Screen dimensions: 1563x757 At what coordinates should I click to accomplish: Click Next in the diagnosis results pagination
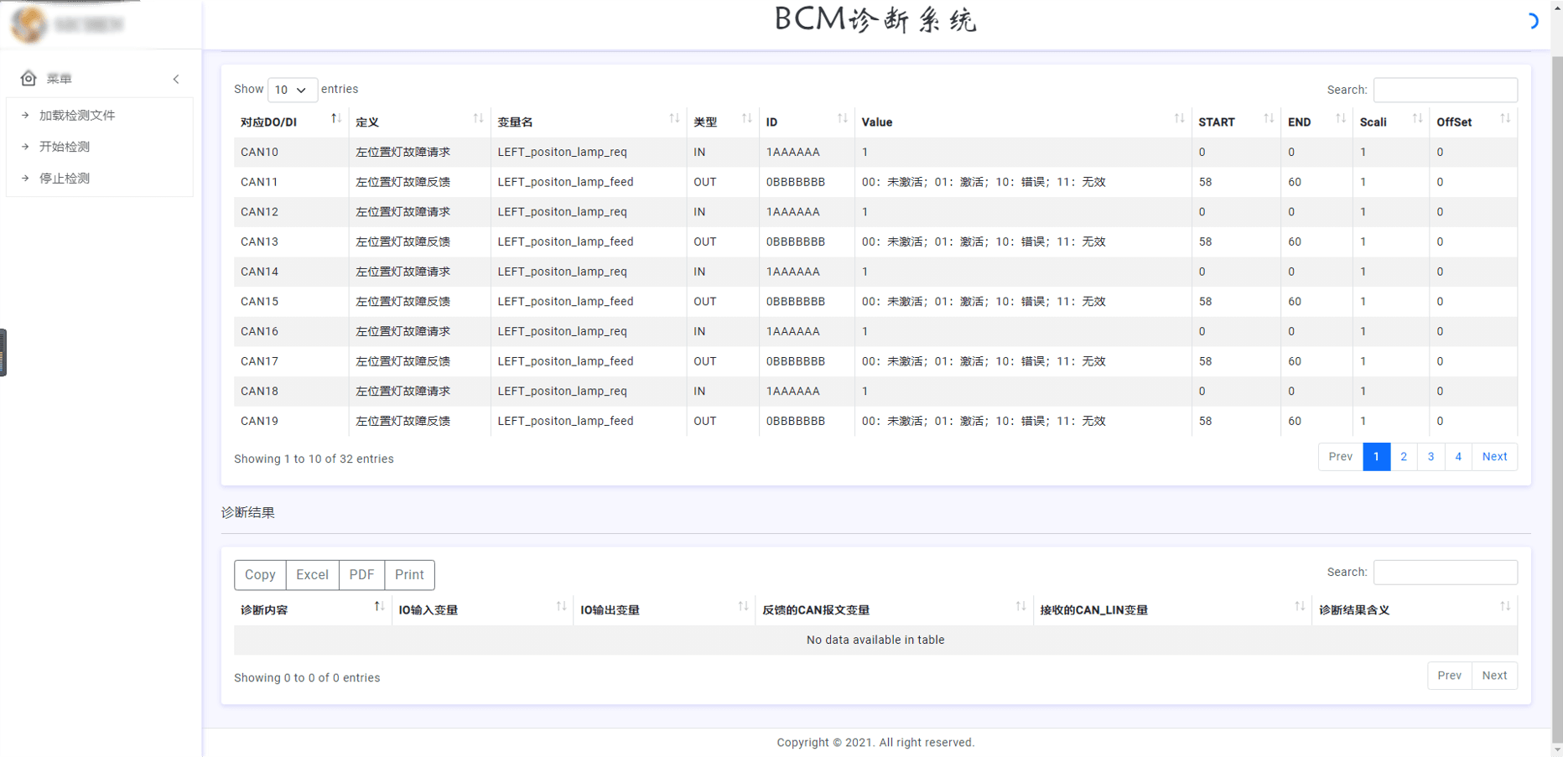(1494, 676)
